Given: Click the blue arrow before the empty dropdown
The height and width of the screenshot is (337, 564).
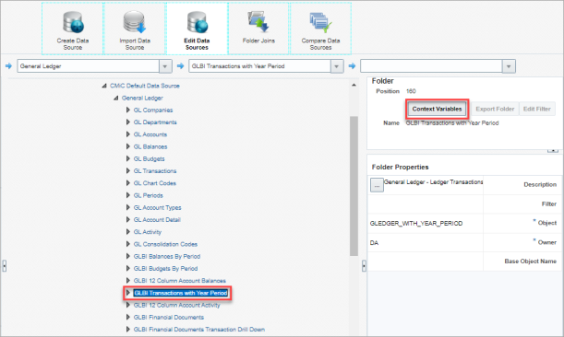Looking at the screenshot, I should tap(352, 66).
